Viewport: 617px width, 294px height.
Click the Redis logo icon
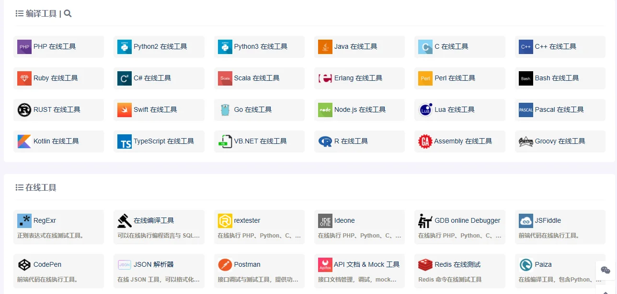[425, 264]
